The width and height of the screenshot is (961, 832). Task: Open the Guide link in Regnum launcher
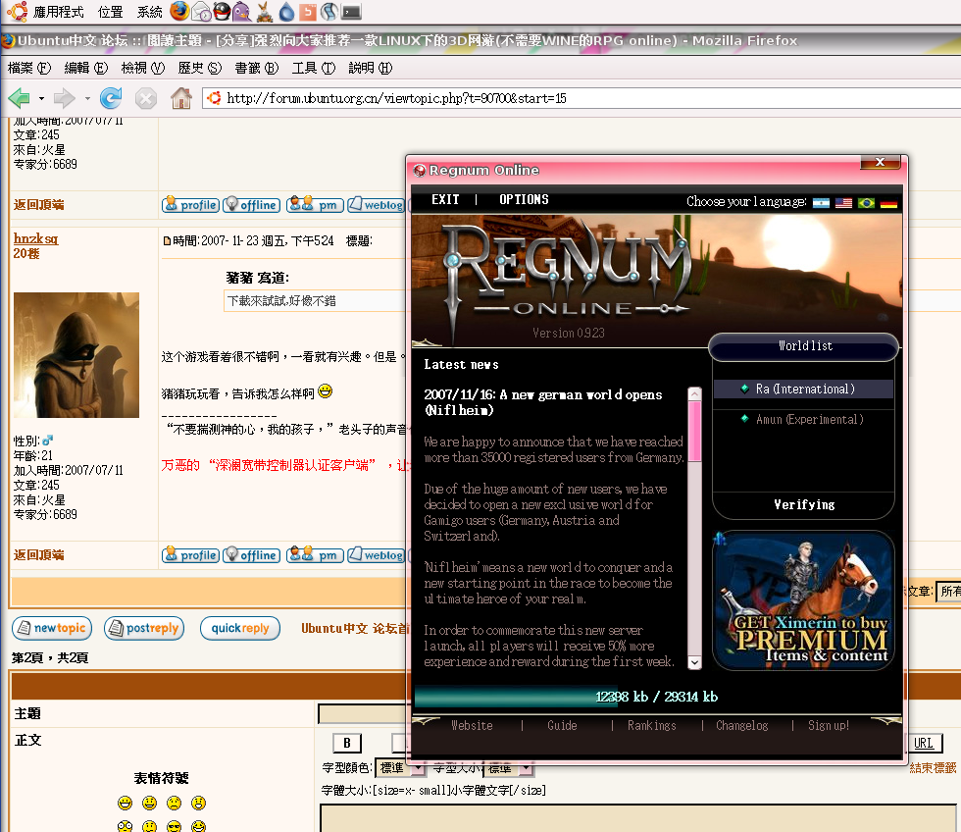coord(562,725)
